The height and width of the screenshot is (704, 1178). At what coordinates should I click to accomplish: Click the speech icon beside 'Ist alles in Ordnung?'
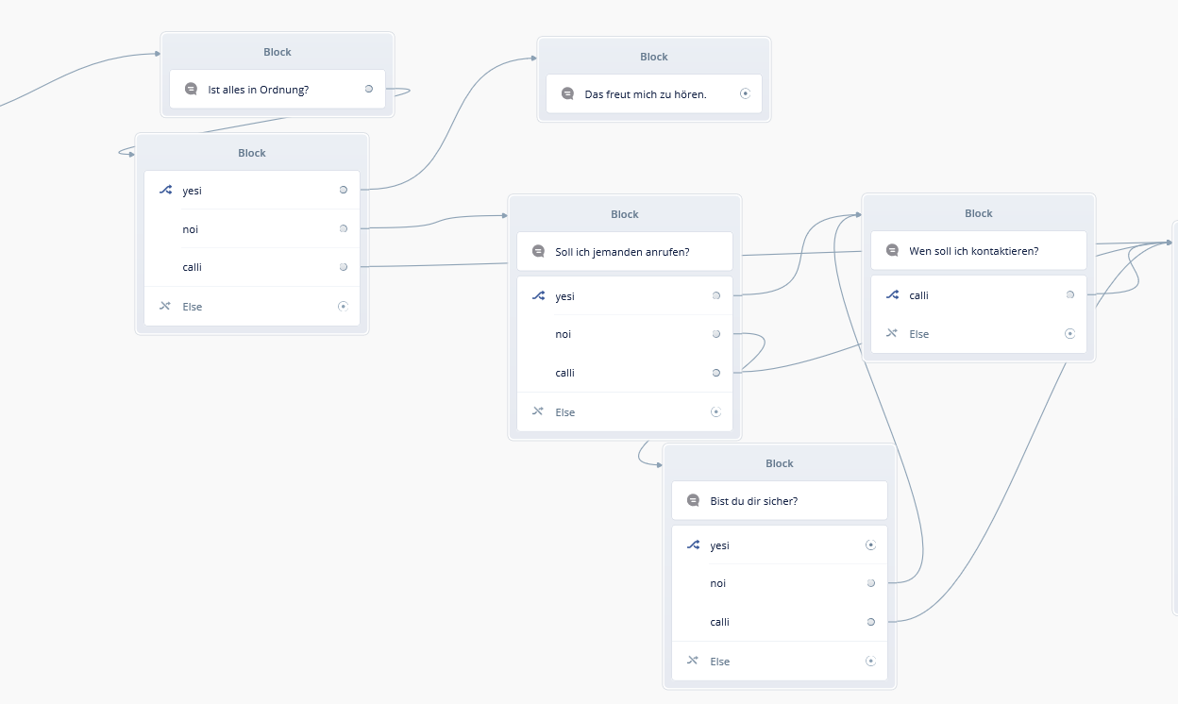pos(191,89)
